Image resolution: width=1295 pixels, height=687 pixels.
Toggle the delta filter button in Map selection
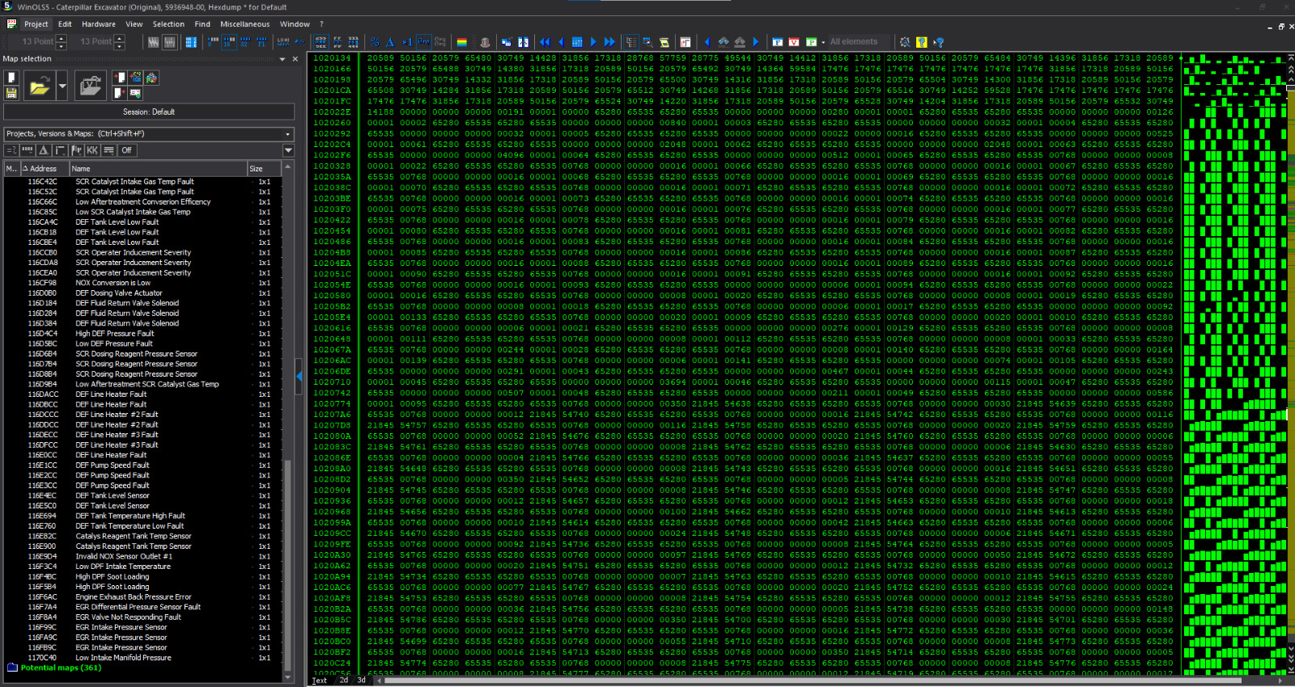(x=44, y=150)
